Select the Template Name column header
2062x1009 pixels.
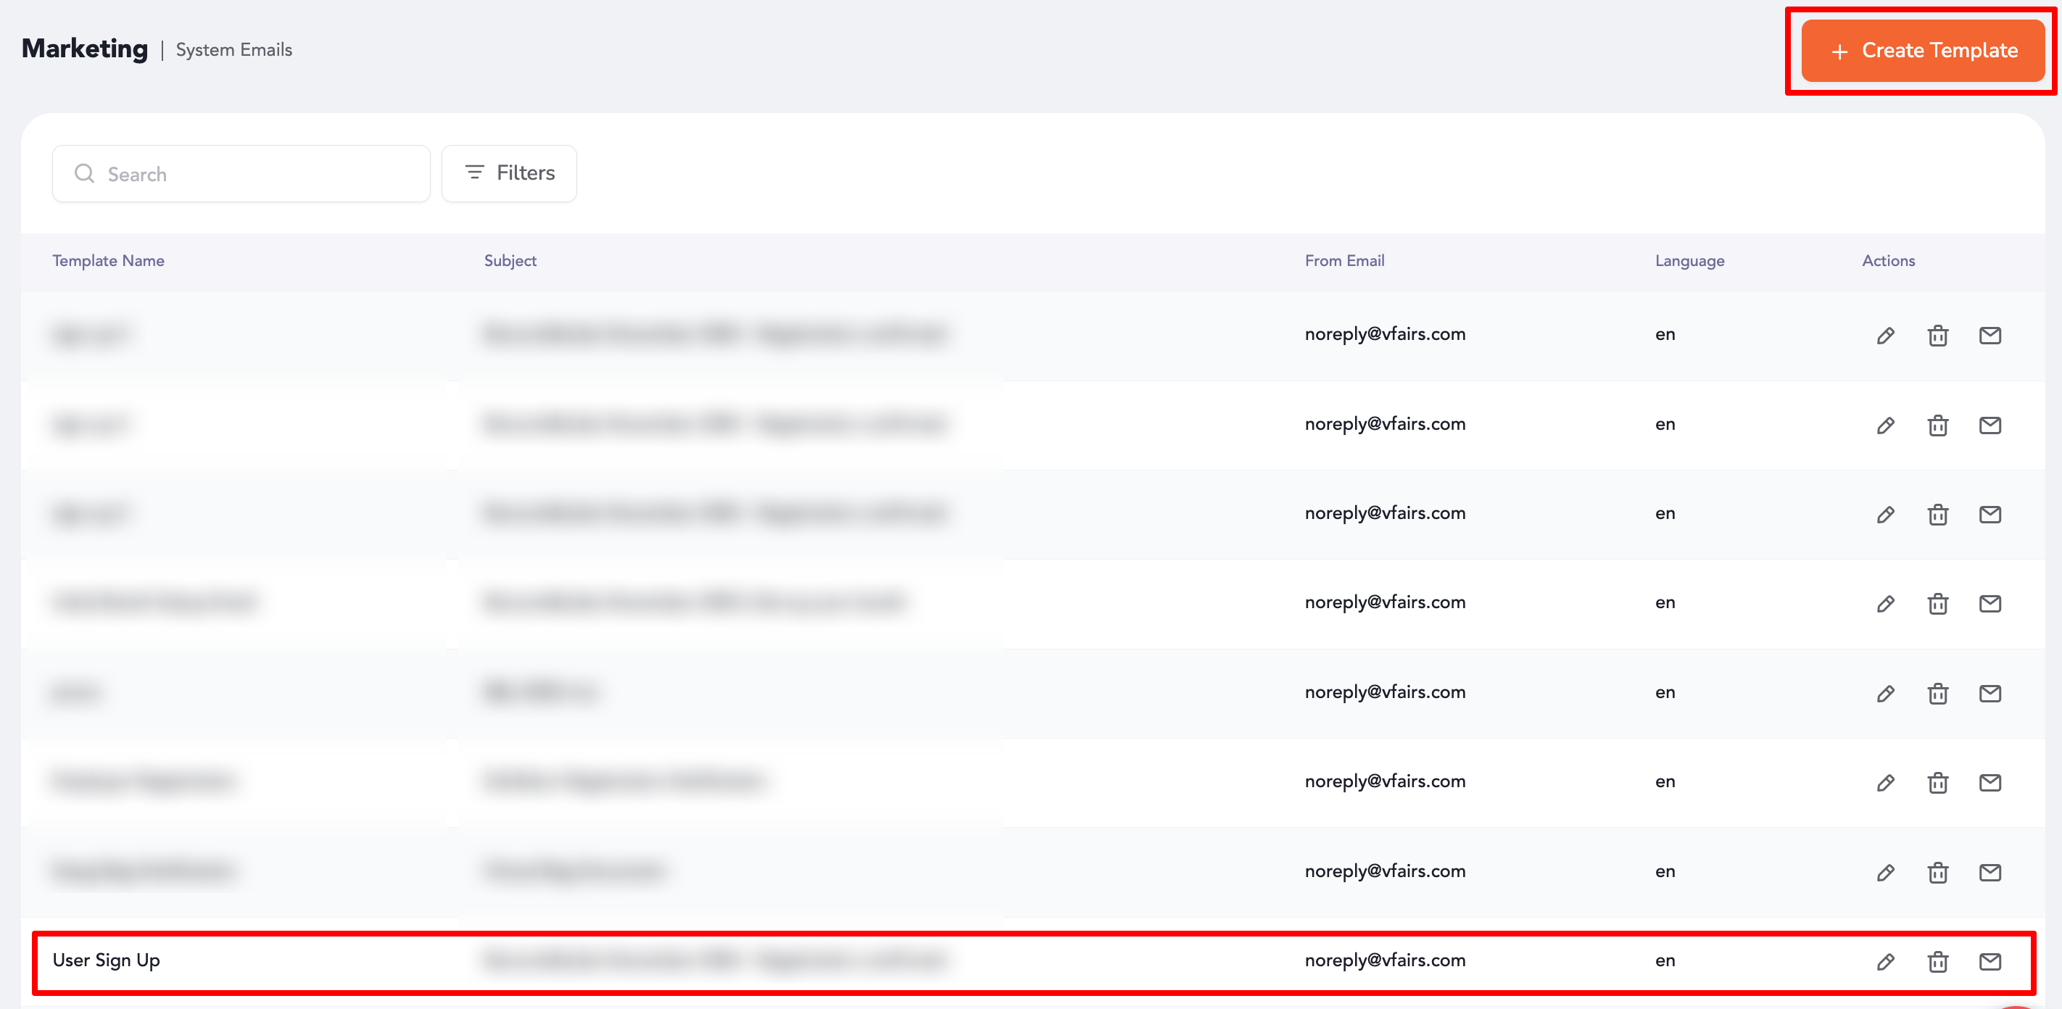click(108, 261)
